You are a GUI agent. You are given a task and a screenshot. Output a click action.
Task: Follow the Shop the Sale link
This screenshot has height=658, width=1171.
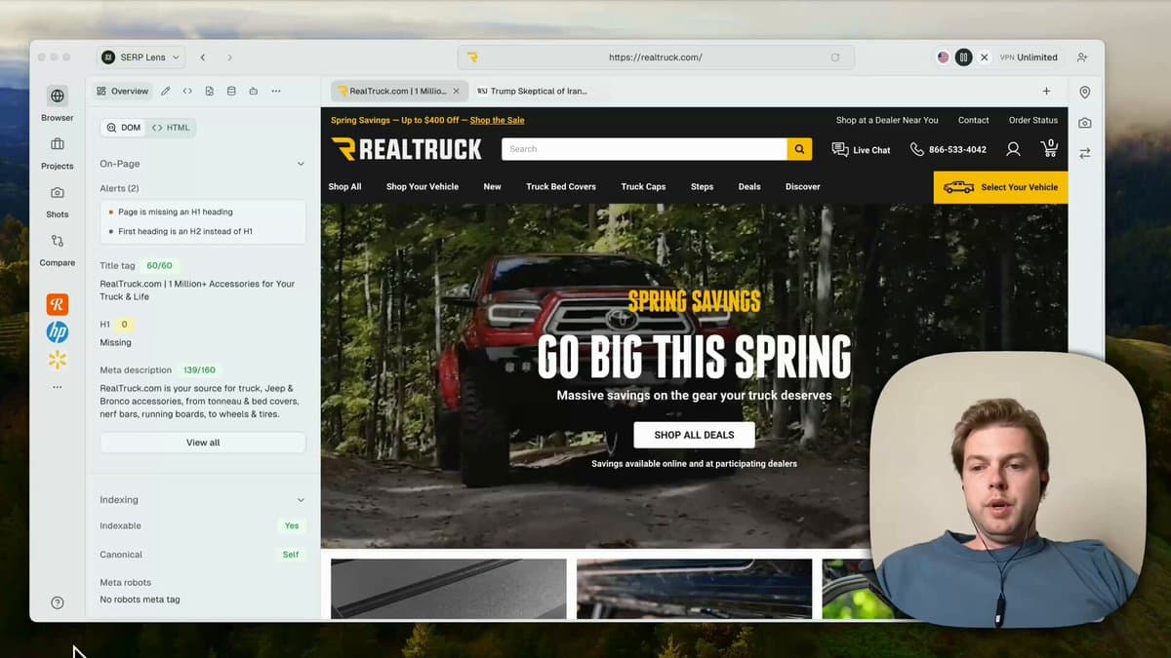coord(497,120)
